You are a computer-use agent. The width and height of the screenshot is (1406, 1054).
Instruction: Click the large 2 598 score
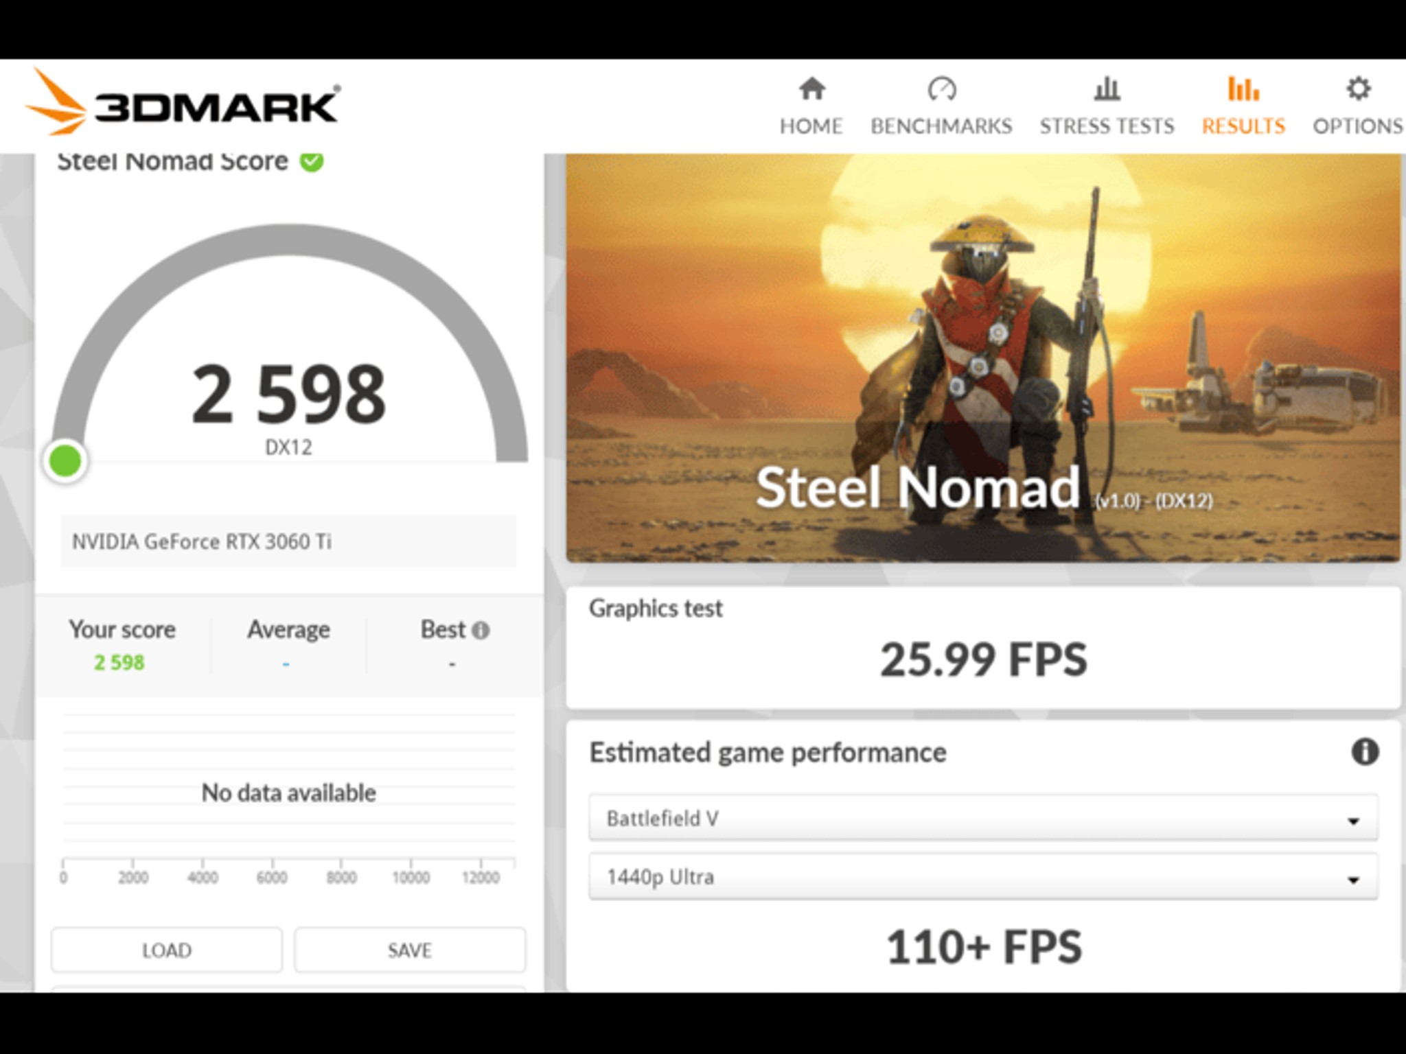[288, 394]
